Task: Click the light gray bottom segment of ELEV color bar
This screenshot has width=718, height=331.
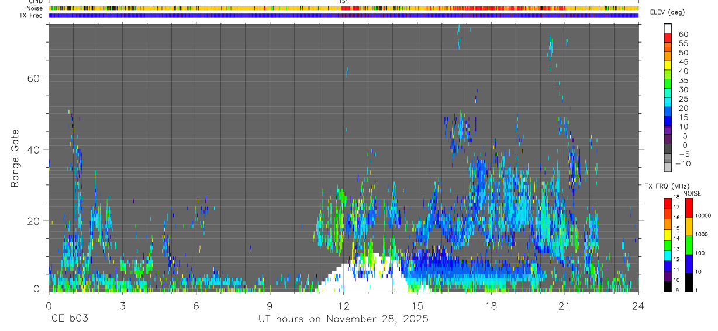Action: tap(668, 166)
